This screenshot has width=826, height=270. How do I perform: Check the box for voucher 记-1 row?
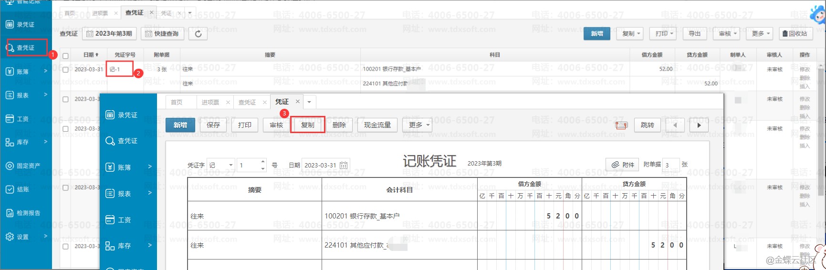click(66, 69)
